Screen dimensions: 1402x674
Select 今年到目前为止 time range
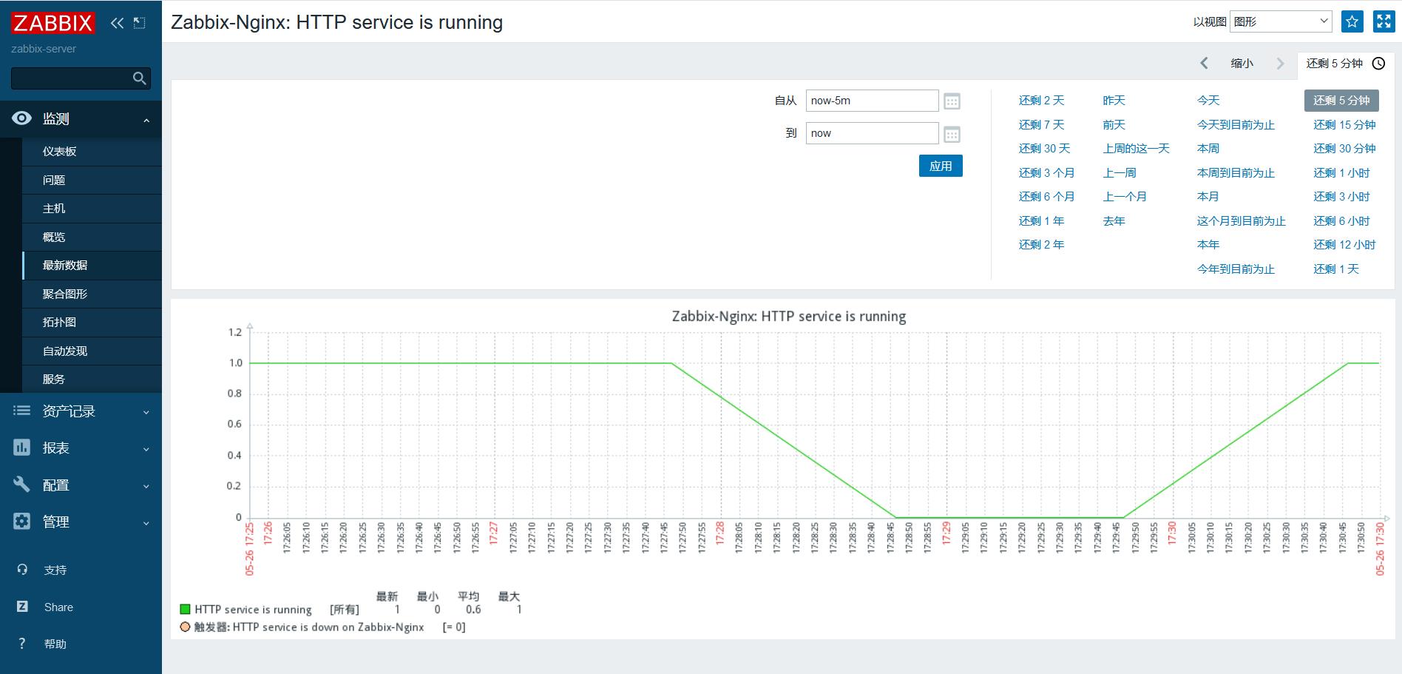click(1236, 269)
